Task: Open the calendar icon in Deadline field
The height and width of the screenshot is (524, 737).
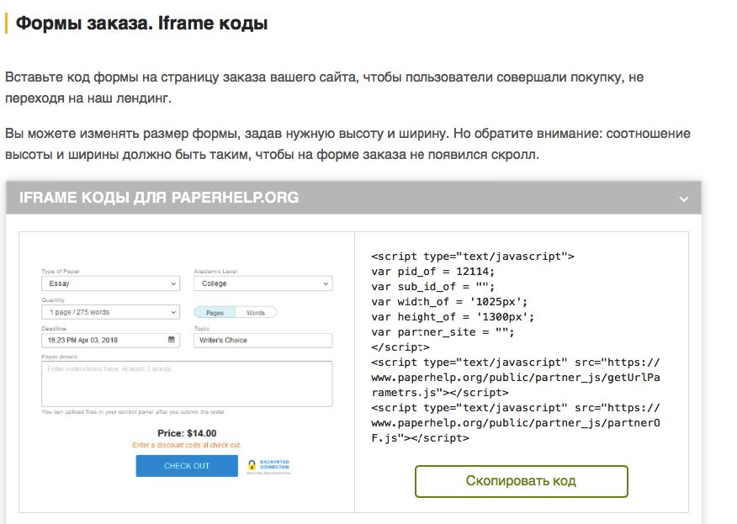Action: [x=172, y=339]
